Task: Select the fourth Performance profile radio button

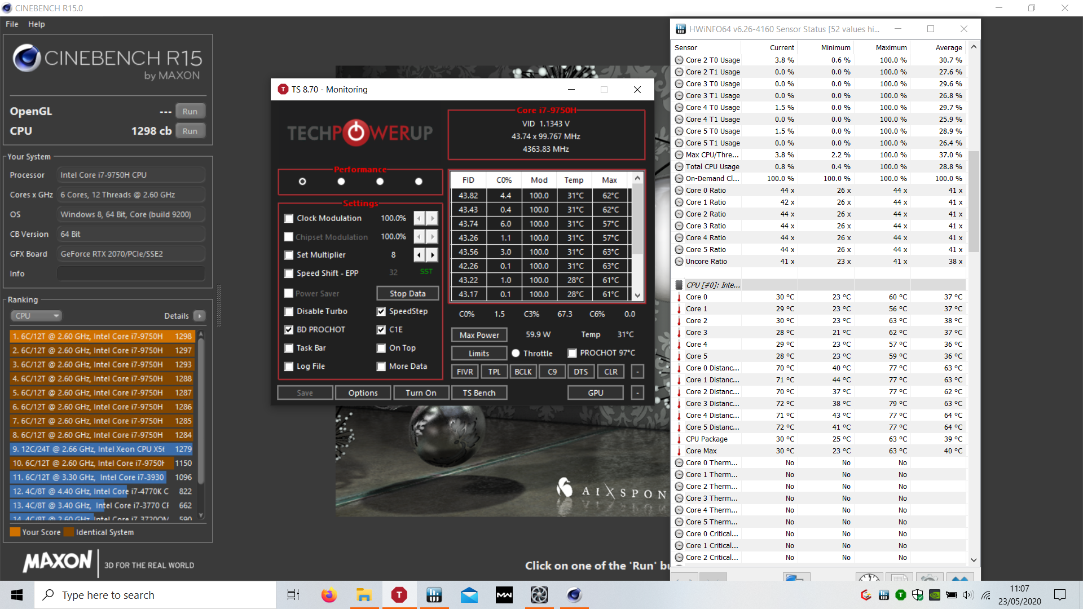Action: pyautogui.click(x=419, y=182)
